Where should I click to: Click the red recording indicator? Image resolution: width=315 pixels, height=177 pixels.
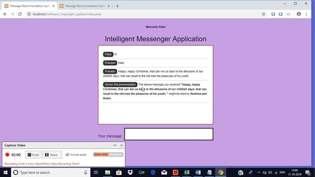point(7,155)
